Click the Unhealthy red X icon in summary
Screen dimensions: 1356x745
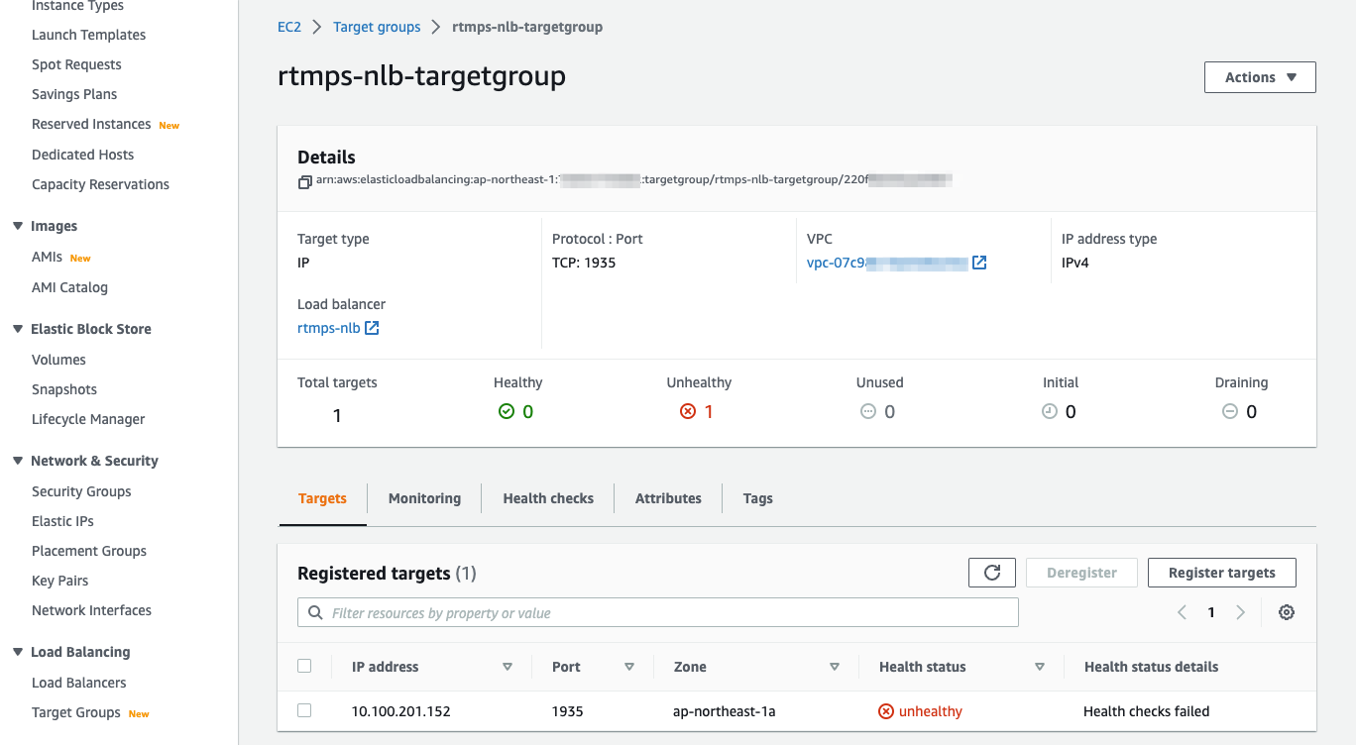[x=688, y=411]
